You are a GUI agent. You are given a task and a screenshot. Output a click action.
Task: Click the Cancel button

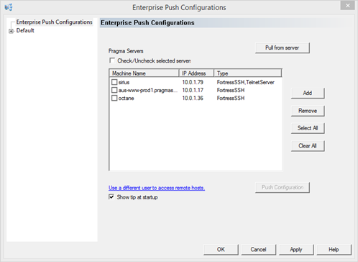coord(259,250)
